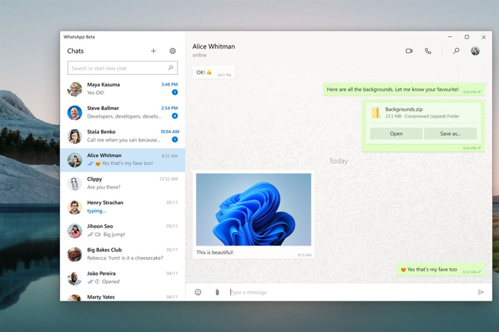
Task: Start voice call with Alice Whitman
Action: point(428,51)
